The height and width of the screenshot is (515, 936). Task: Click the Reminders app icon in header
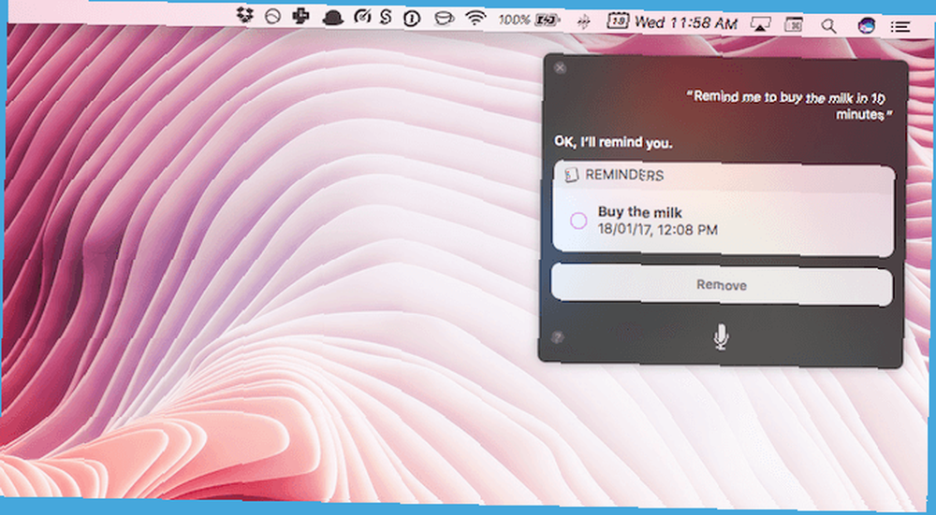pyautogui.click(x=572, y=175)
